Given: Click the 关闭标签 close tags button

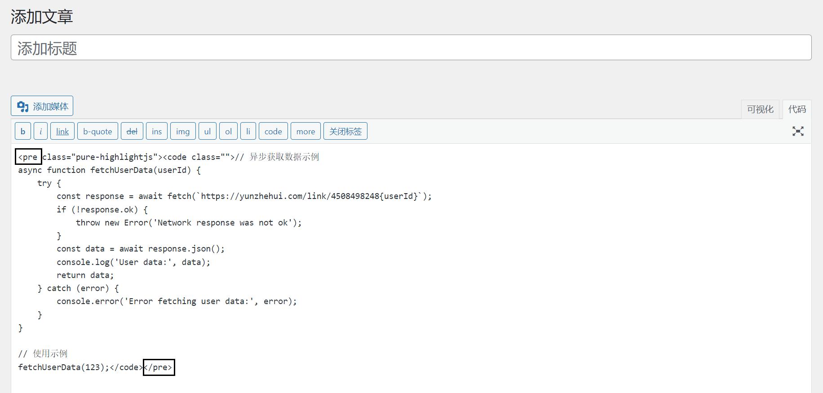Looking at the screenshot, I should (x=345, y=131).
